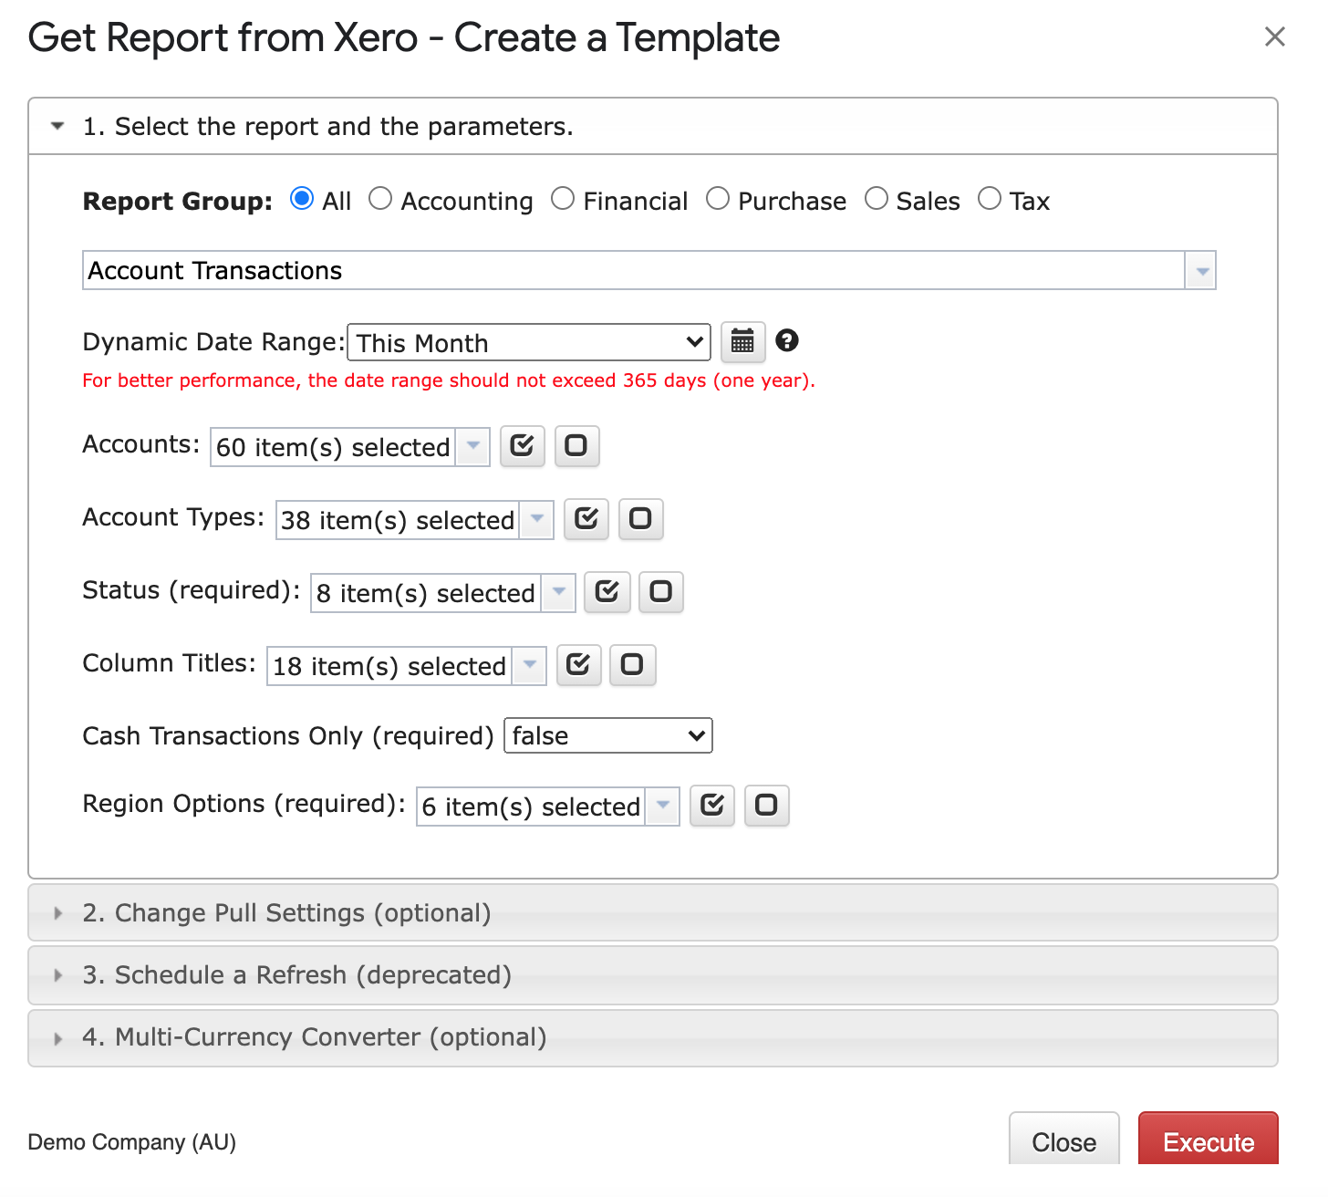1328x1197 pixels.
Task: Open the Dynamic Date Range dropdown
Action: 529,343
